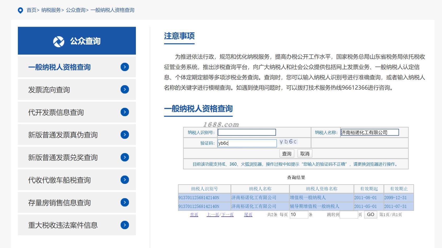Click date cell 2099-12-31
Image resolution: width=442 pixels, height=248 pixels.
[399, 198]
